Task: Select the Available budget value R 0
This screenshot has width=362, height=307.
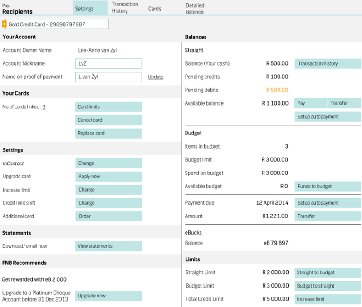Action: 284,186
